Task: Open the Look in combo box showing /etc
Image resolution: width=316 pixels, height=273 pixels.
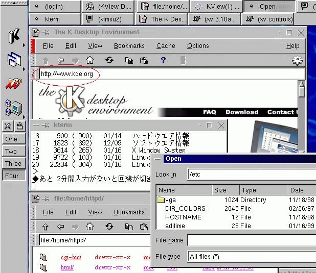Action: point(252,174)
